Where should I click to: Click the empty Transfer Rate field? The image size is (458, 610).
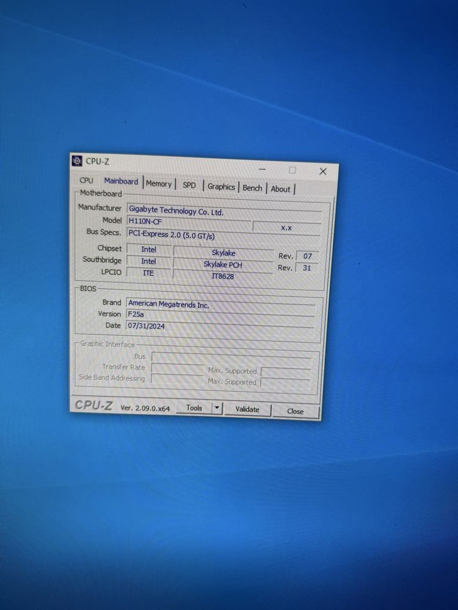point(177,368)
